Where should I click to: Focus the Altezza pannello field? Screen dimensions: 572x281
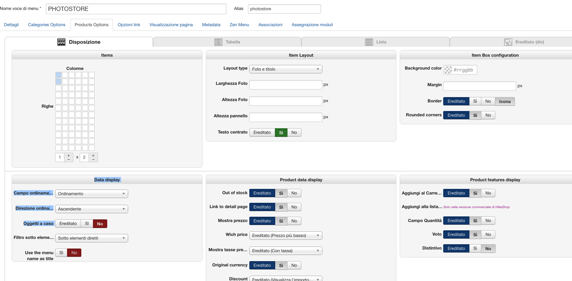[286, 117]
